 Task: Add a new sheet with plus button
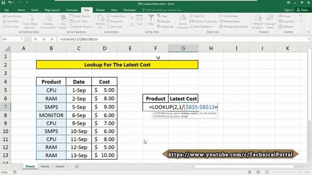coord(77,166)
